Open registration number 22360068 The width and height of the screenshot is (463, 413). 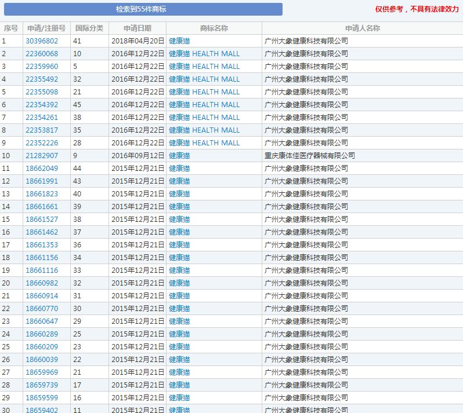click(x=42, y=54)
